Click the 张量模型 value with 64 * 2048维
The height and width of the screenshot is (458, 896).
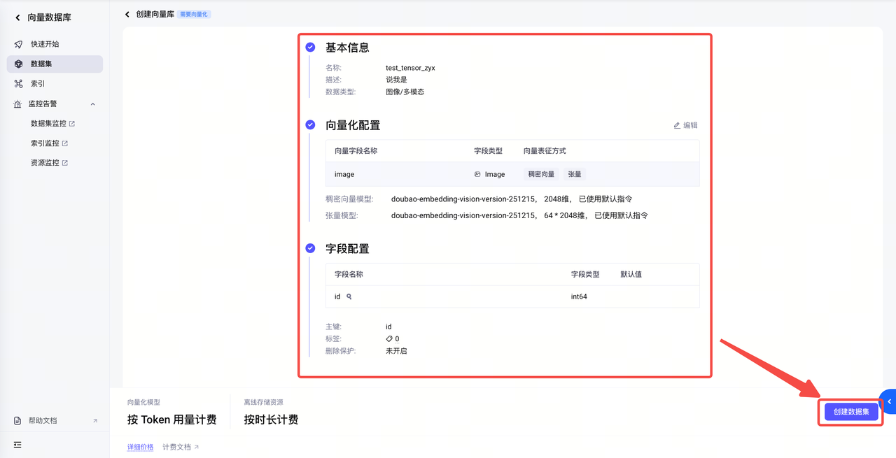[x=519, y=215]
